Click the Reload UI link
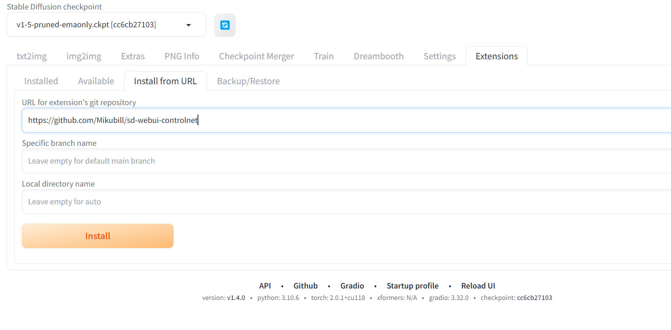 click(478, 286)
